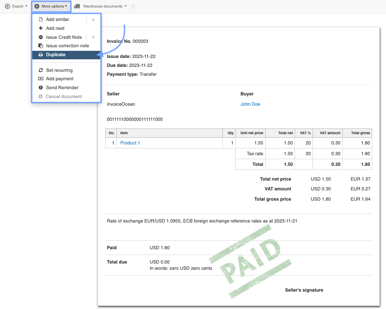Click the Send Reminder alert icon

click(41, 88)
